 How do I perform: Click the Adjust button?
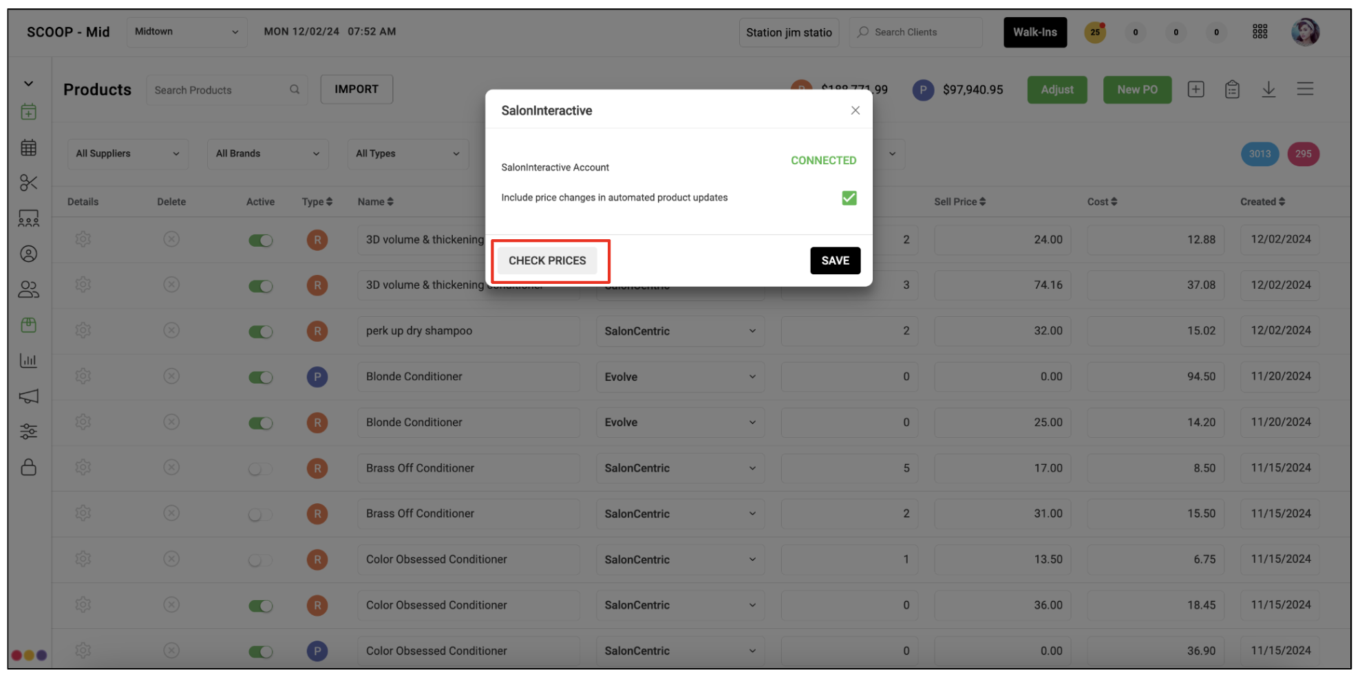click(1057, 89)
